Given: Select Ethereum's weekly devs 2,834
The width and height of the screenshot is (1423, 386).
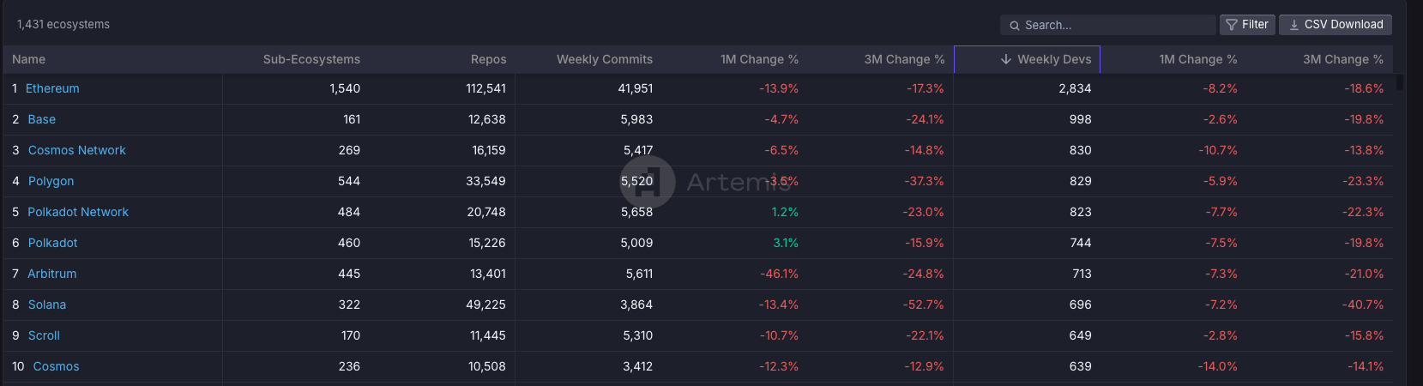Looking at the screenshot, I should (1076, 88).
